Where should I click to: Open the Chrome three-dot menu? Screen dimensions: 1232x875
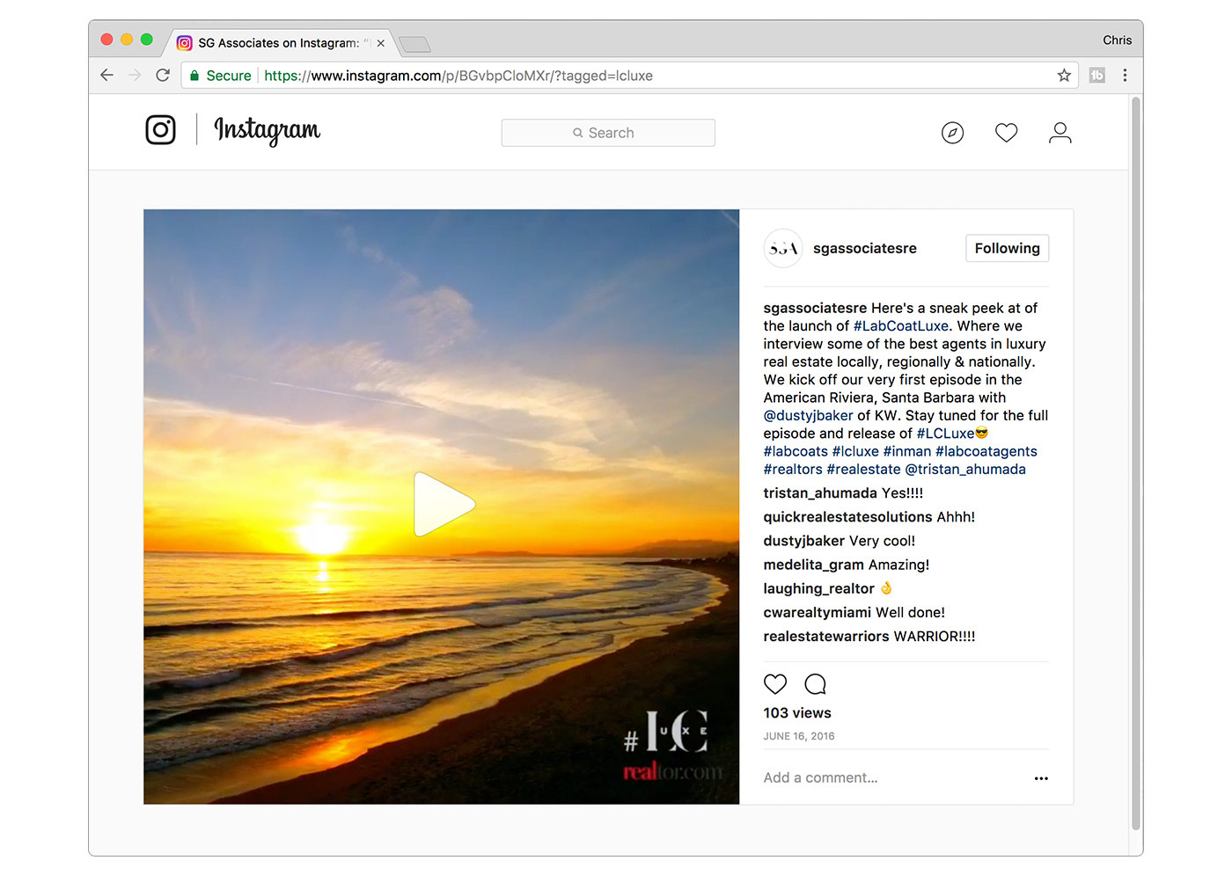point(1125,76)
